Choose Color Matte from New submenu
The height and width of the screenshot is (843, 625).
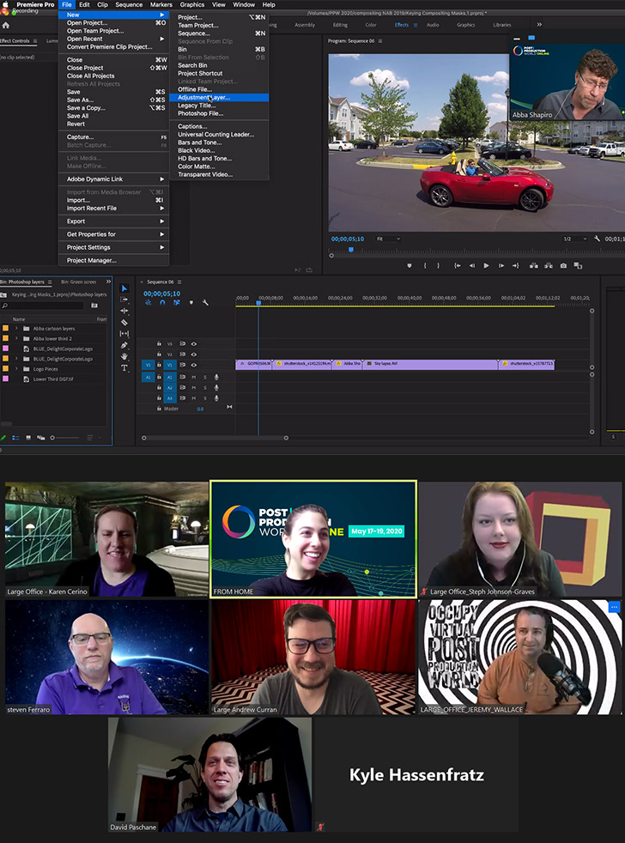[219, 167]
